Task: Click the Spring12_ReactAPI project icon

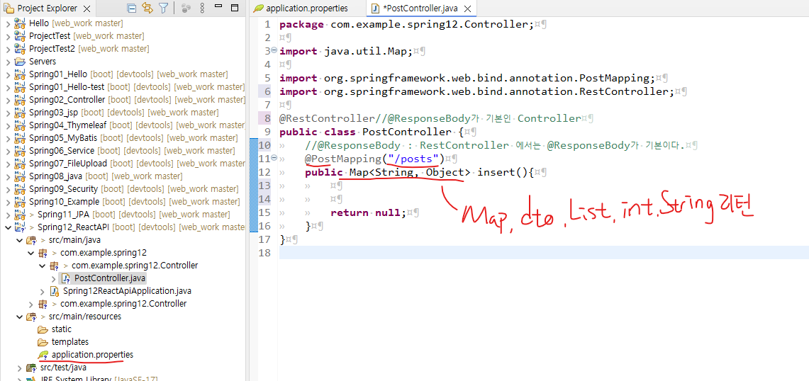Action: point(20,227)
